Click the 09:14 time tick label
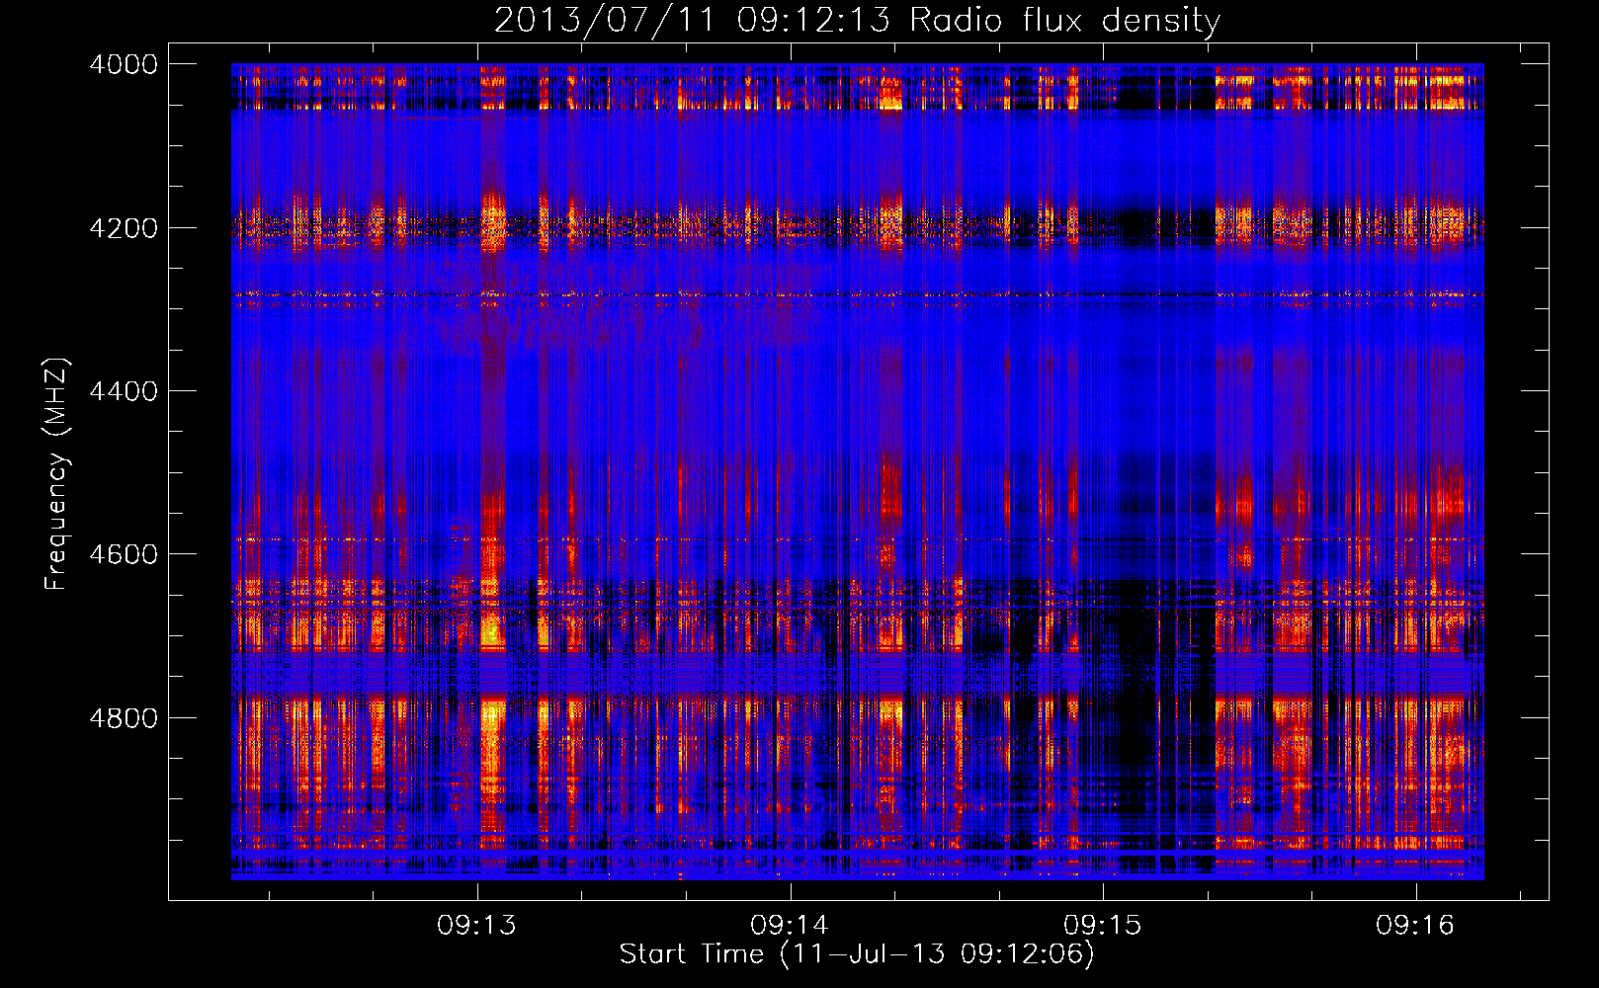Image resolution: width=1599 pixels, height=988 pixels. coord(790,925)
